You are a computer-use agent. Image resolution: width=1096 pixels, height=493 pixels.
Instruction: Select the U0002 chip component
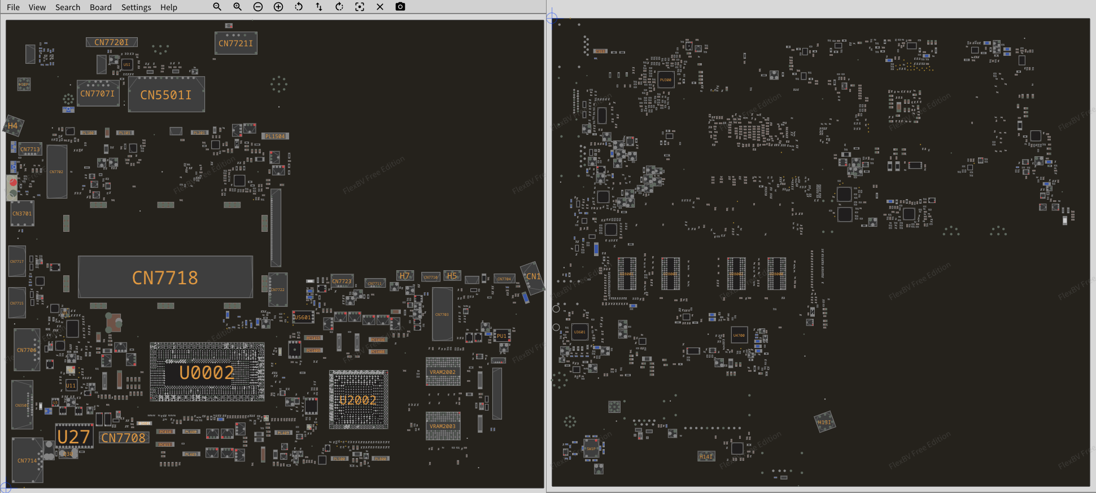(207, 372)
